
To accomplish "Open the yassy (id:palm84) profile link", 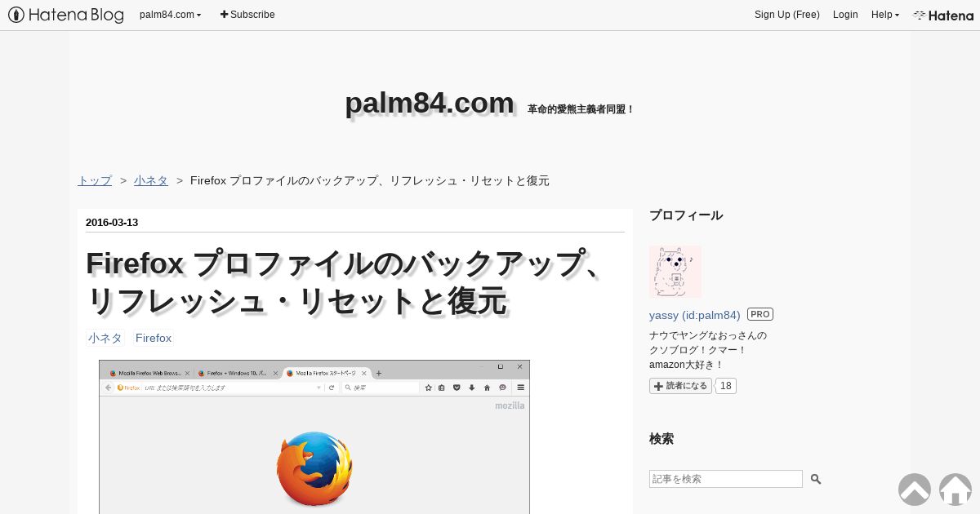I will click(695, 315).
